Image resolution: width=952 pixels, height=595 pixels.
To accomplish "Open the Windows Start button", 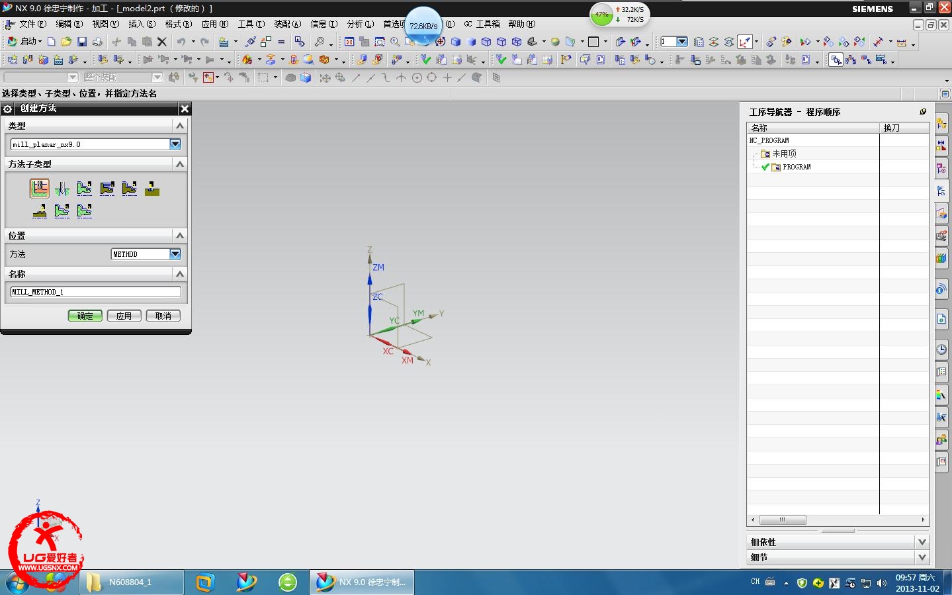I will tap(18, 582).
